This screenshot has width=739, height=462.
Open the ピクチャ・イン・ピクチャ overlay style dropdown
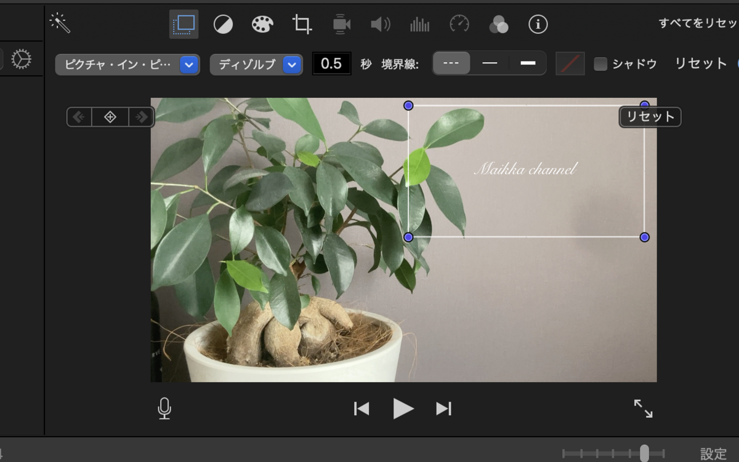point(127,65)
